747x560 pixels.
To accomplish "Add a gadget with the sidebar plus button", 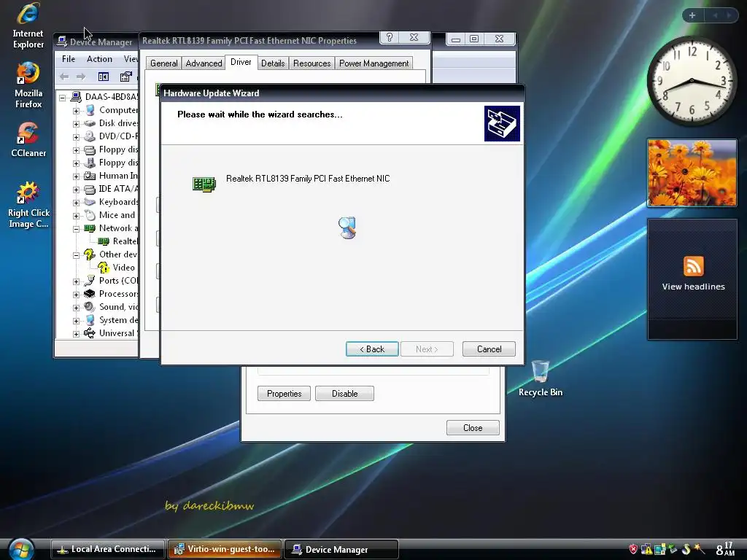I will pos(692,15).
